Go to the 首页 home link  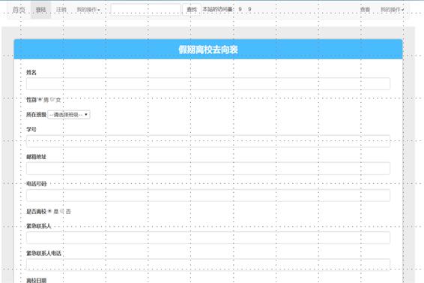[x=19, y=10]
